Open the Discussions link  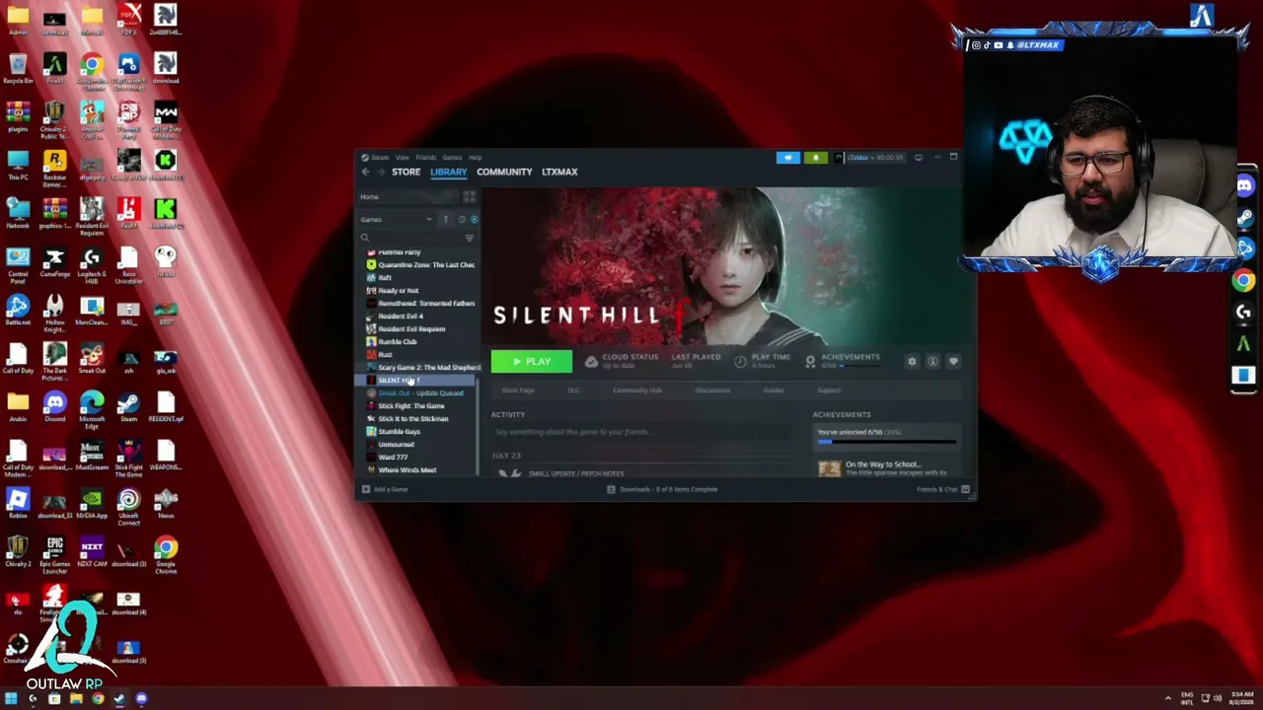712,390
